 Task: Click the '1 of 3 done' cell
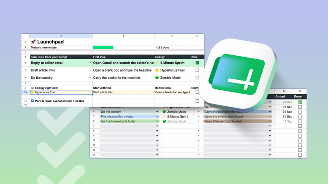[x=172, y=48]
